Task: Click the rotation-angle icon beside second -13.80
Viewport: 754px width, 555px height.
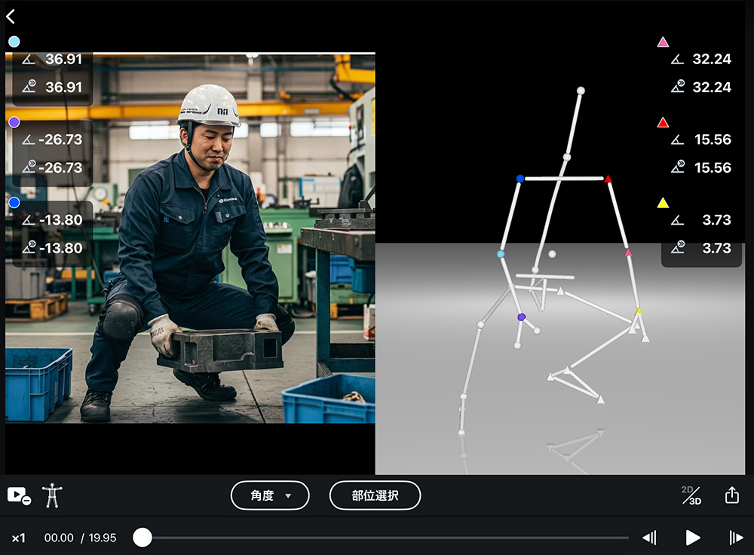Action: click(29, 247)
